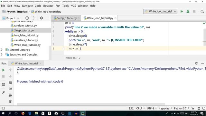The width and height of the screenshot is (206, 116).
Task: Rerun program in Run panel
Action: click(x=4, y=70)
